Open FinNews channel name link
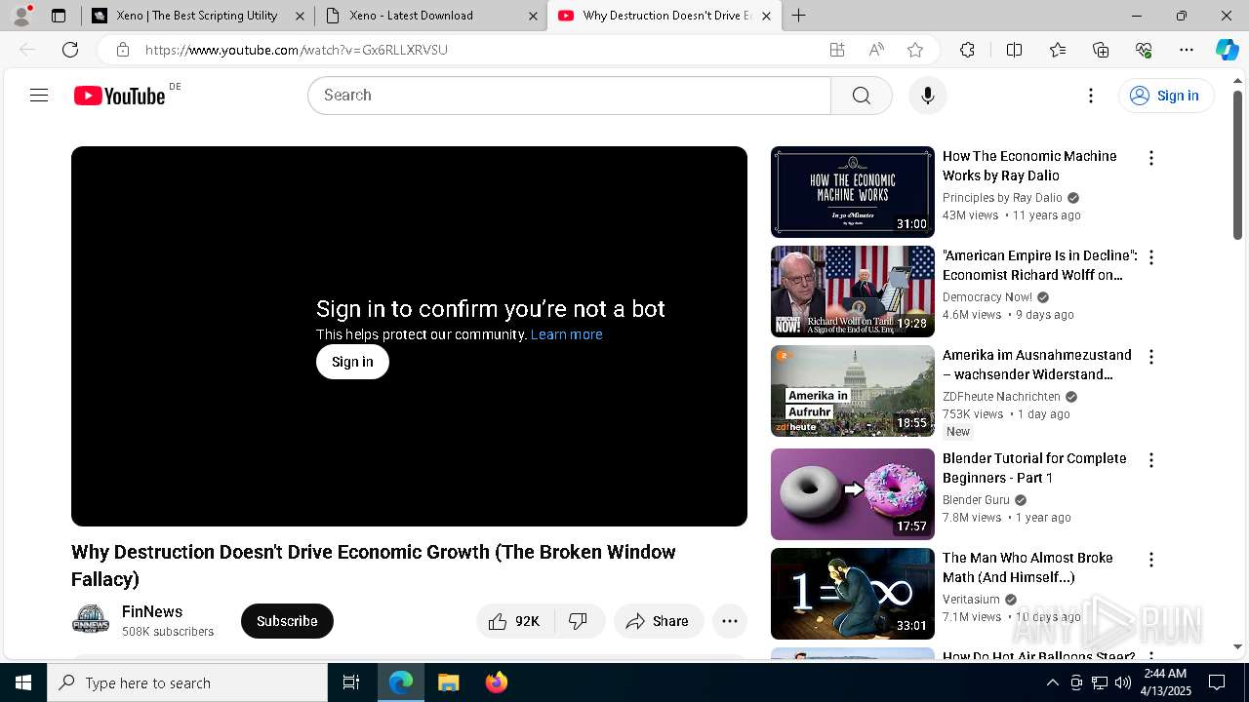The image size is (1249, 702). tap(152, 611)
